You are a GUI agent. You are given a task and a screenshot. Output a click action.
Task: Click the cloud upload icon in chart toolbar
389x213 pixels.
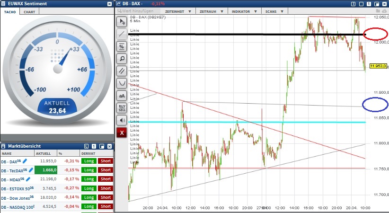tap(385, 11)
